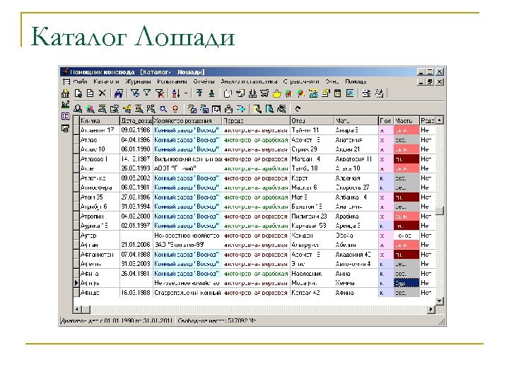Open the Помощь menu
Viewport: 509px width, 382px height.
pos(356,81)
